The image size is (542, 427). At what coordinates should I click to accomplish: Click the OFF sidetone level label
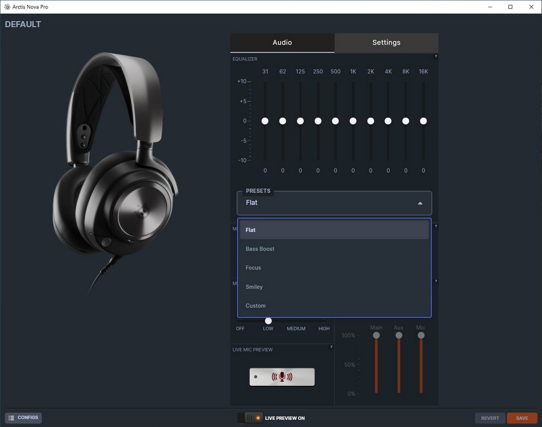pos(240,329)
